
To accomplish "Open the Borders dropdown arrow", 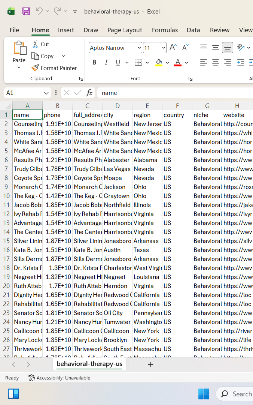I will click(147, 63).
